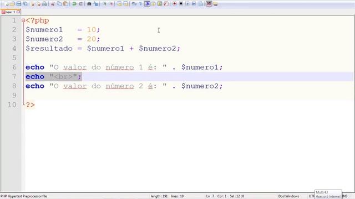
Task: Click the Save All icon
Action: pyautogui.click(x=25, y=4)
